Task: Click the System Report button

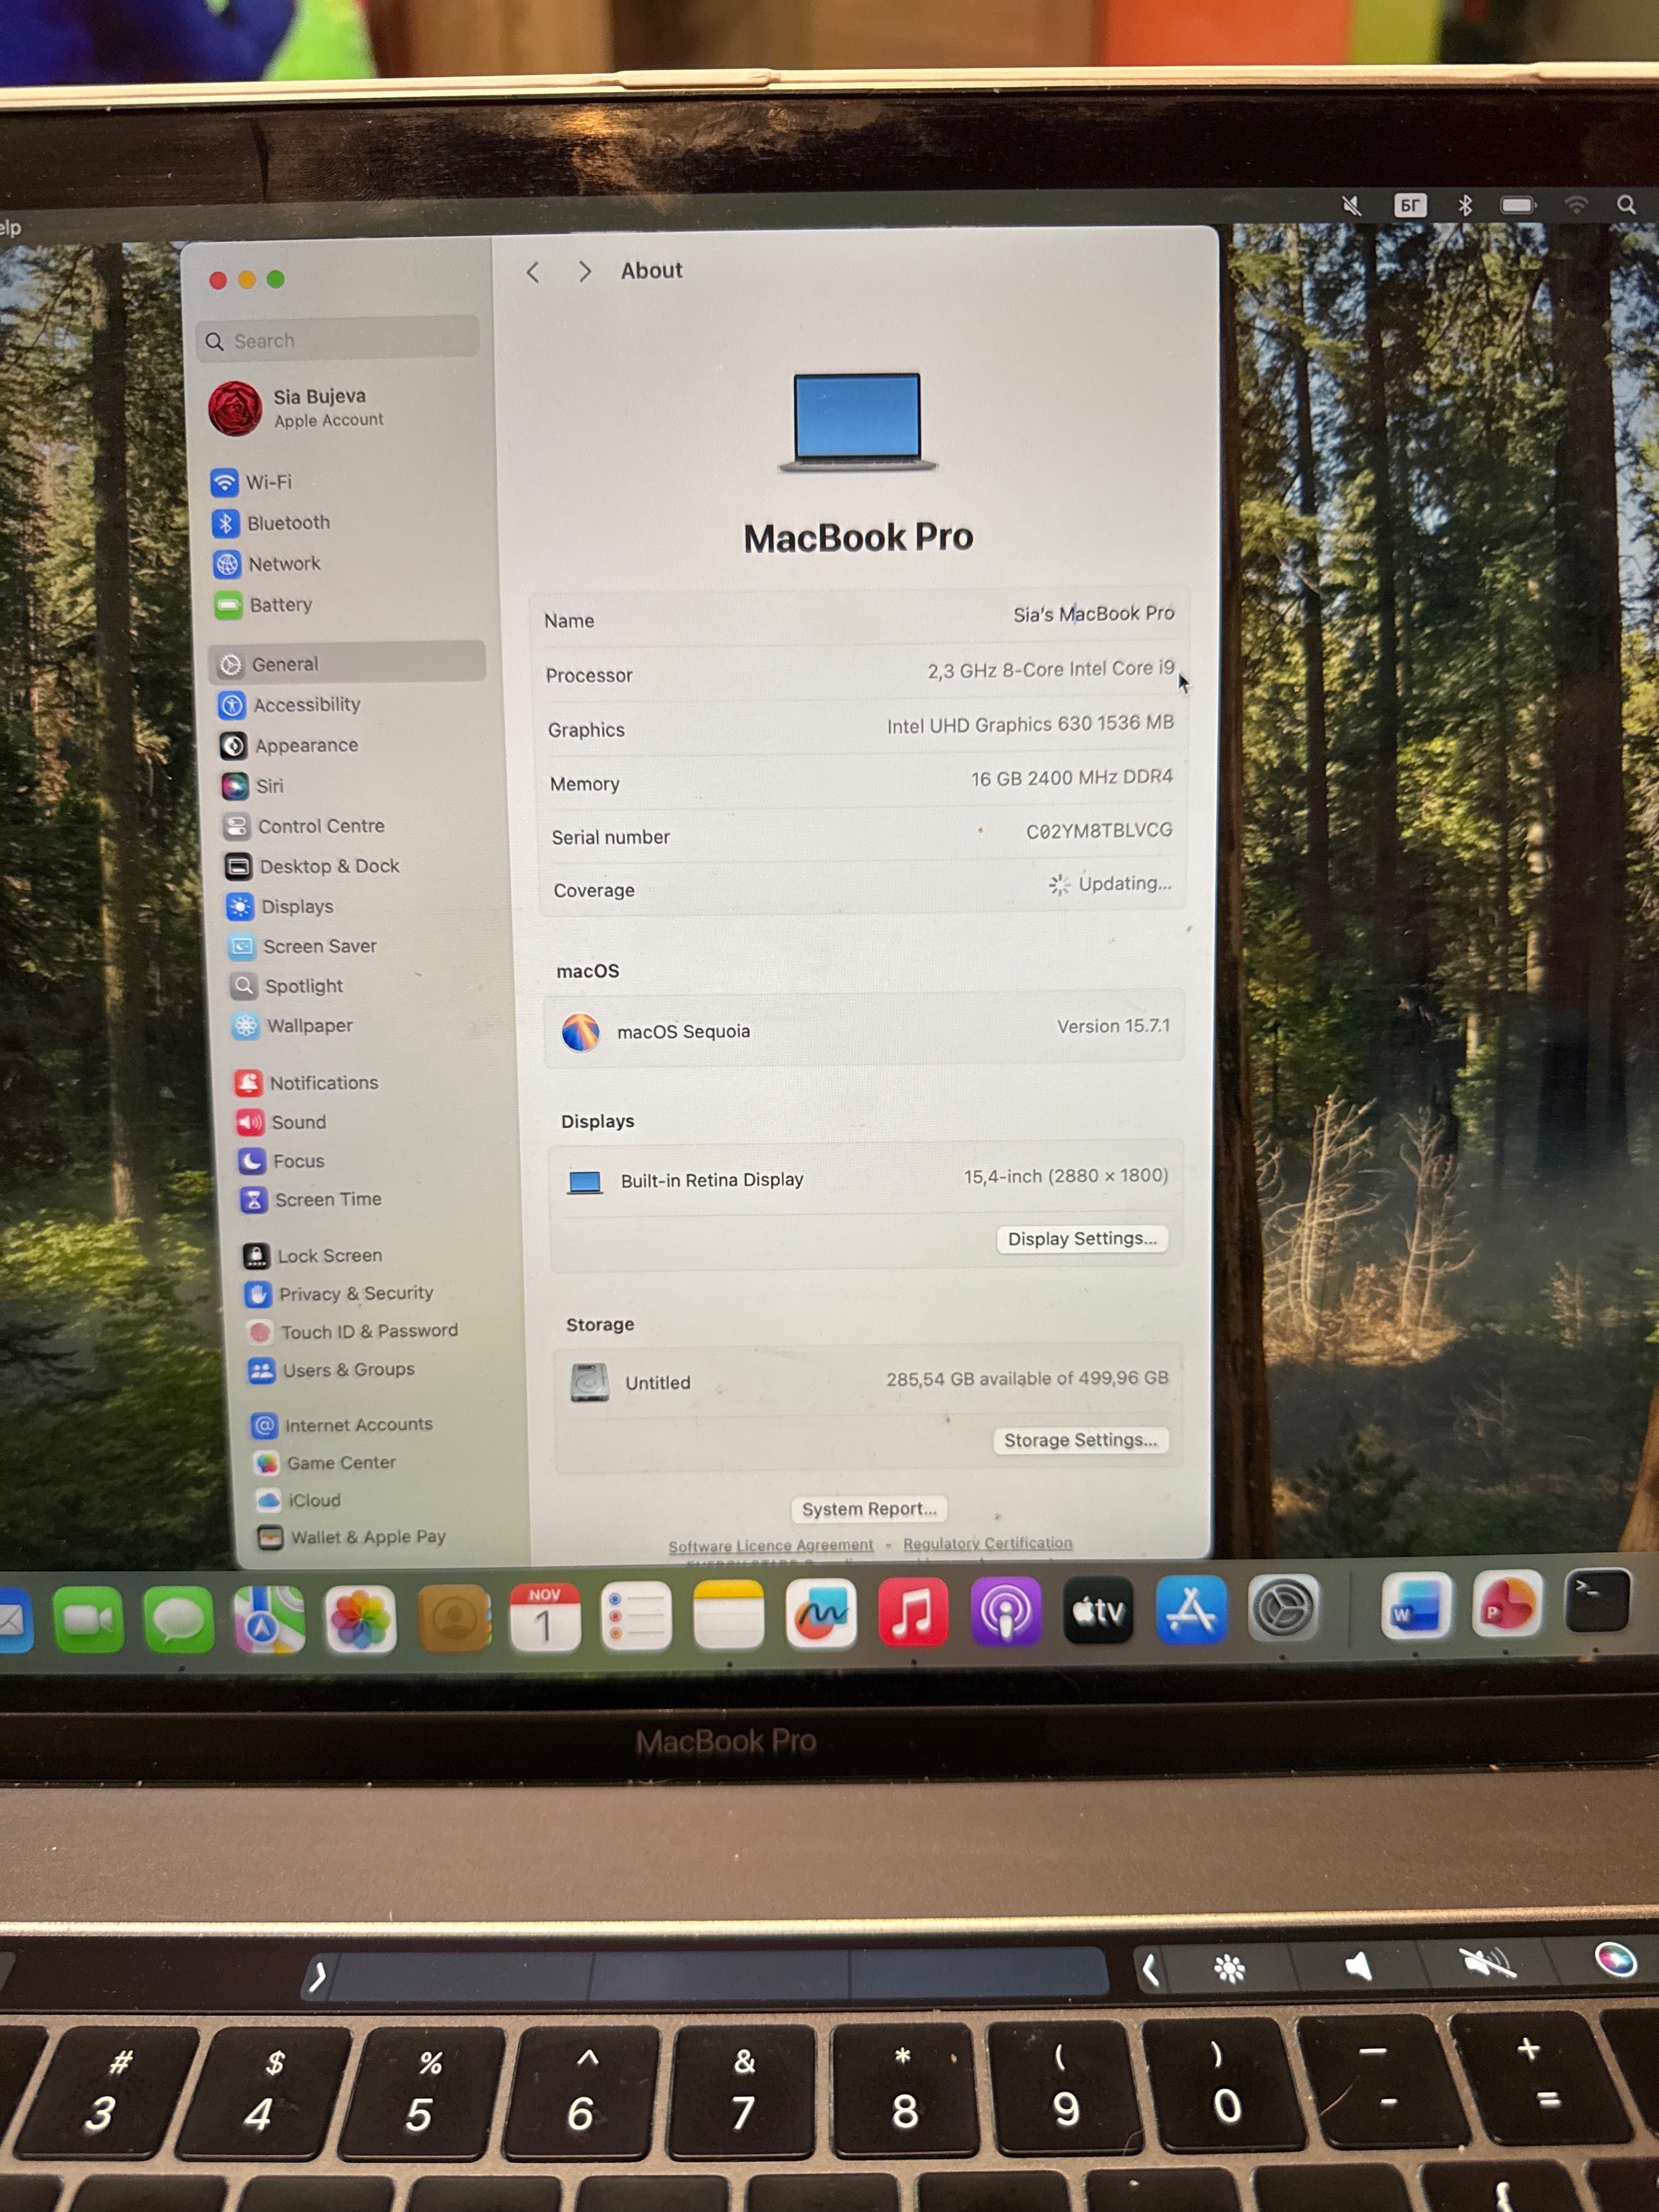Action: pyautogui.click(x=868, y=1509)
